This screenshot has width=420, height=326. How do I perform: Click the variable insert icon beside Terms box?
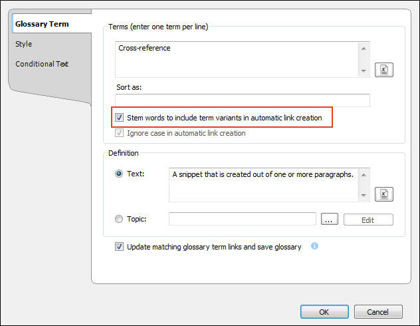(384, 70)
